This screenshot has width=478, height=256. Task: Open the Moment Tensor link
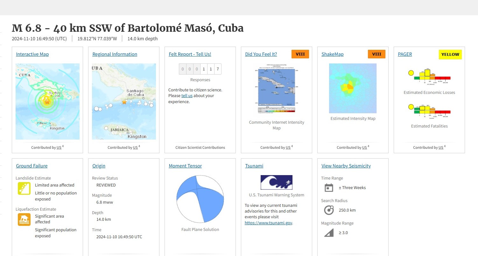tap(185, 166)
